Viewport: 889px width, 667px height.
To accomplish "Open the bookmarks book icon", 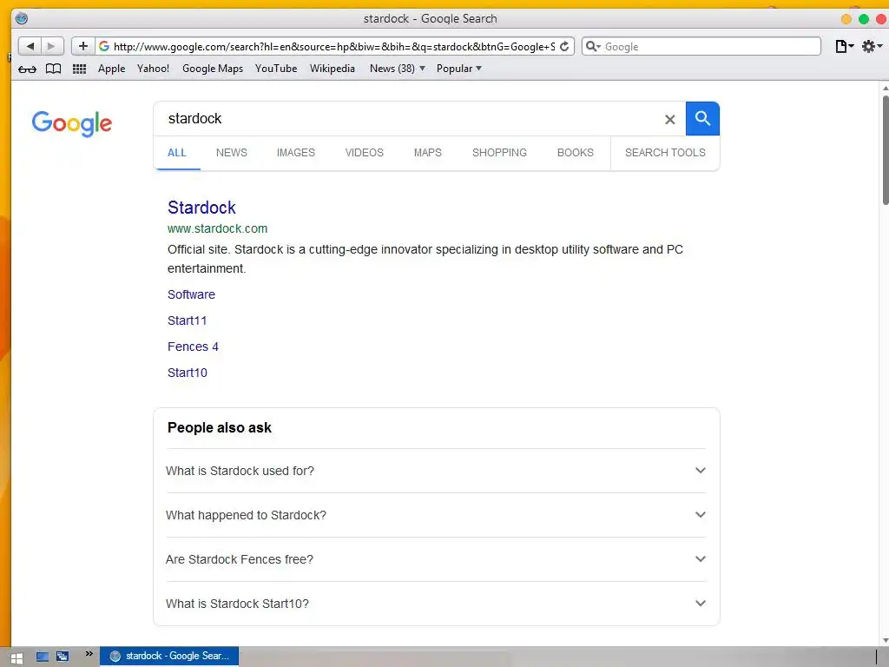I will point(53,69).
